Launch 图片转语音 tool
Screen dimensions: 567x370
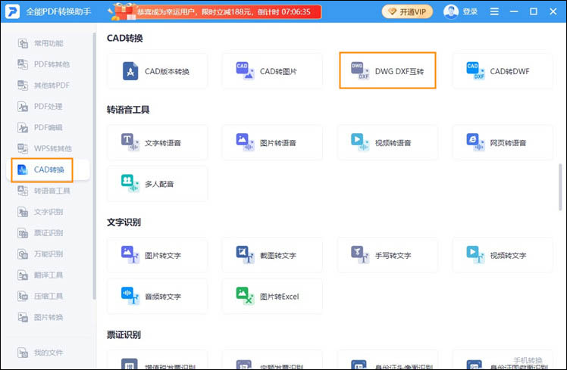(272, 142)
